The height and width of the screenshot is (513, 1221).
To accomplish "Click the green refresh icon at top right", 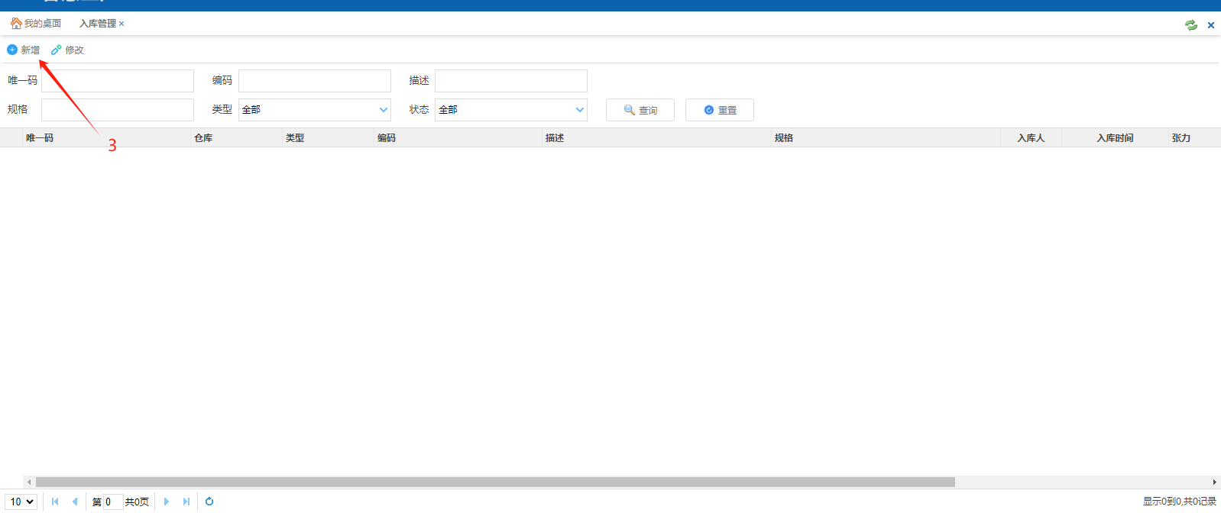I will pos(1190,25).
